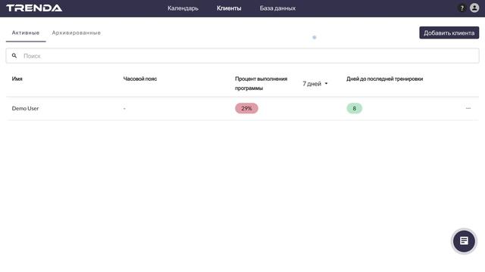Open the help question mark icon
Viewport: 485px width, 272px height.
(462, 8)
